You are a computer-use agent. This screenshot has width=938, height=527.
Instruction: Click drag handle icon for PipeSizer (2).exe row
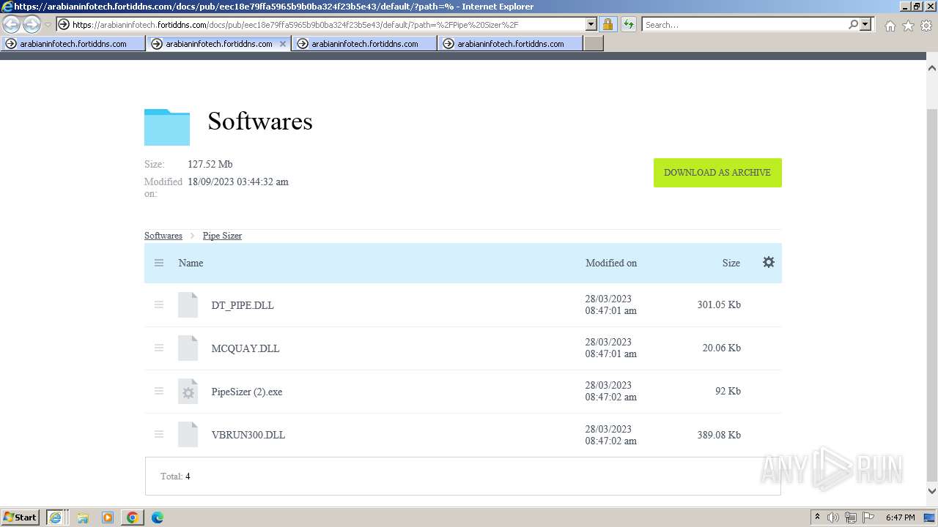pos(159,391)
